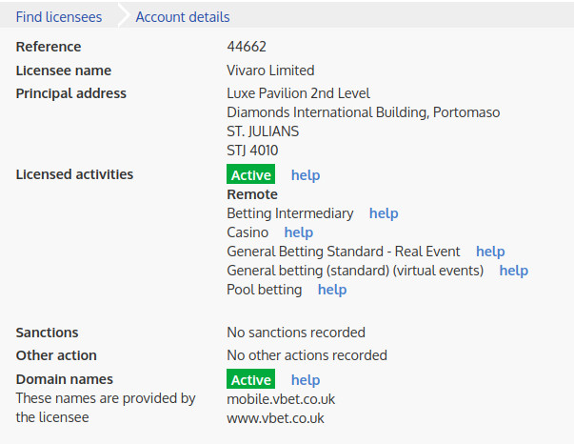
Task: Click the Casino activity text
Action: coord(247,232)
